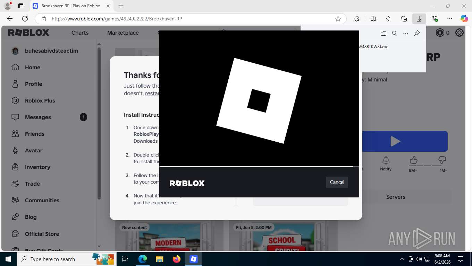This screenshot has width=472, height=266.
Task: Open Task View on taskbar
Action: click(125, 259)
